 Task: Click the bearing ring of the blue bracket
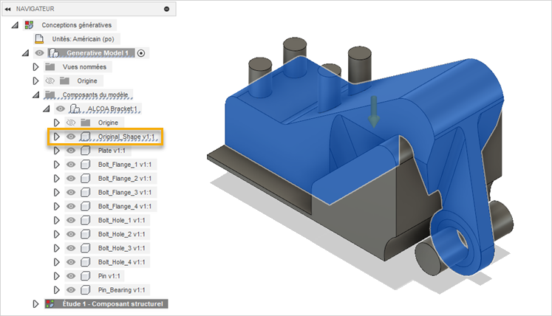[457, 243]
